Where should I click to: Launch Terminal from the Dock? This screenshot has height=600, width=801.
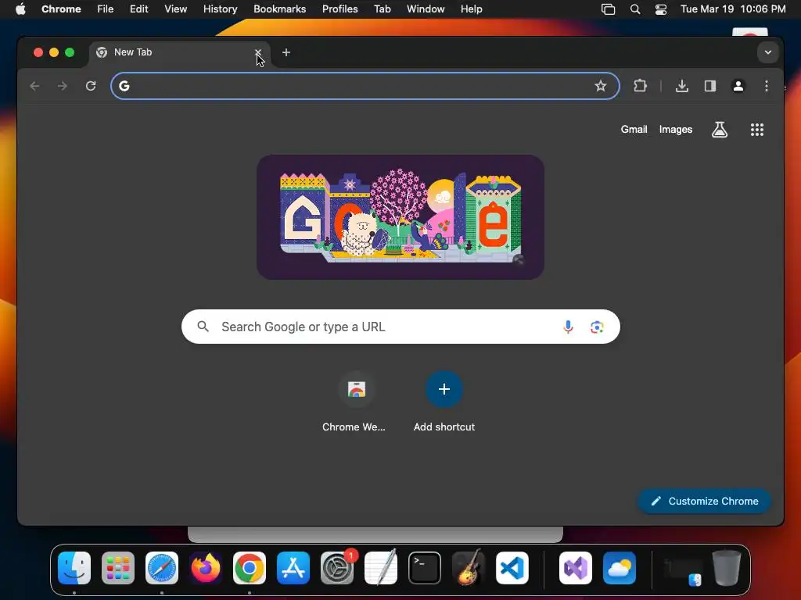click(x=425, y=568)
